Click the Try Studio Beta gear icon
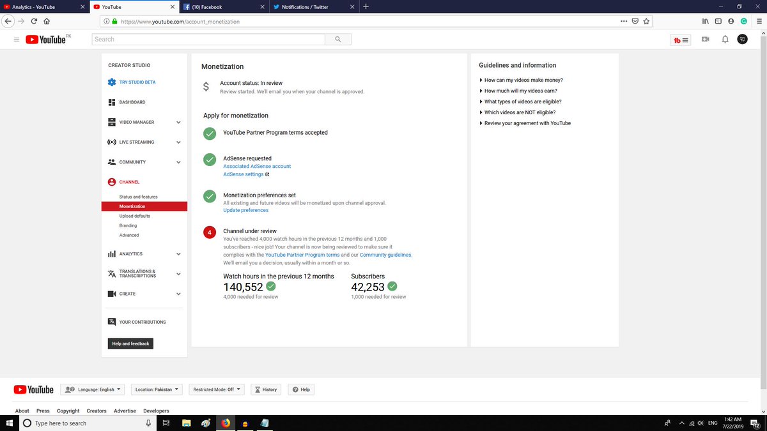767x431 pixels. click(111, 82)
